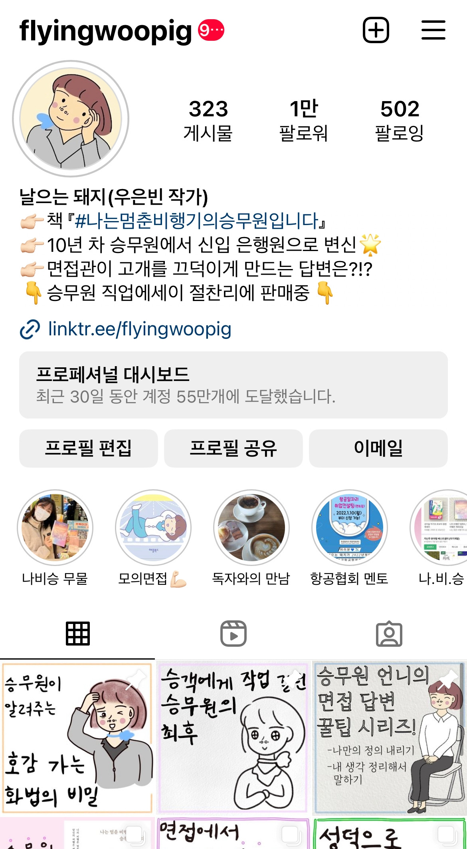
Task: Open the flying pig profile picture
Action: point(71,119)
